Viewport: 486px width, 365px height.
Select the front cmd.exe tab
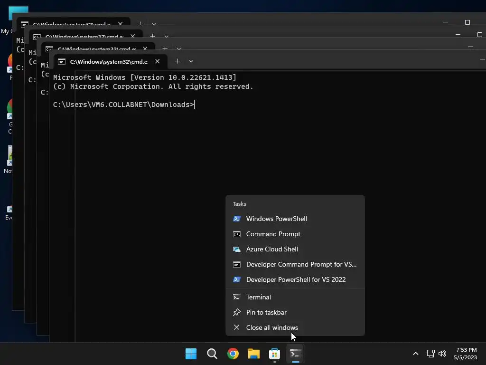[110, 61]
